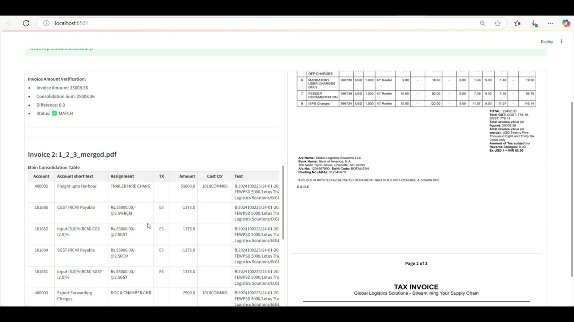
Task: Reload the page with refresh icon
Action: tap(26, 23)
